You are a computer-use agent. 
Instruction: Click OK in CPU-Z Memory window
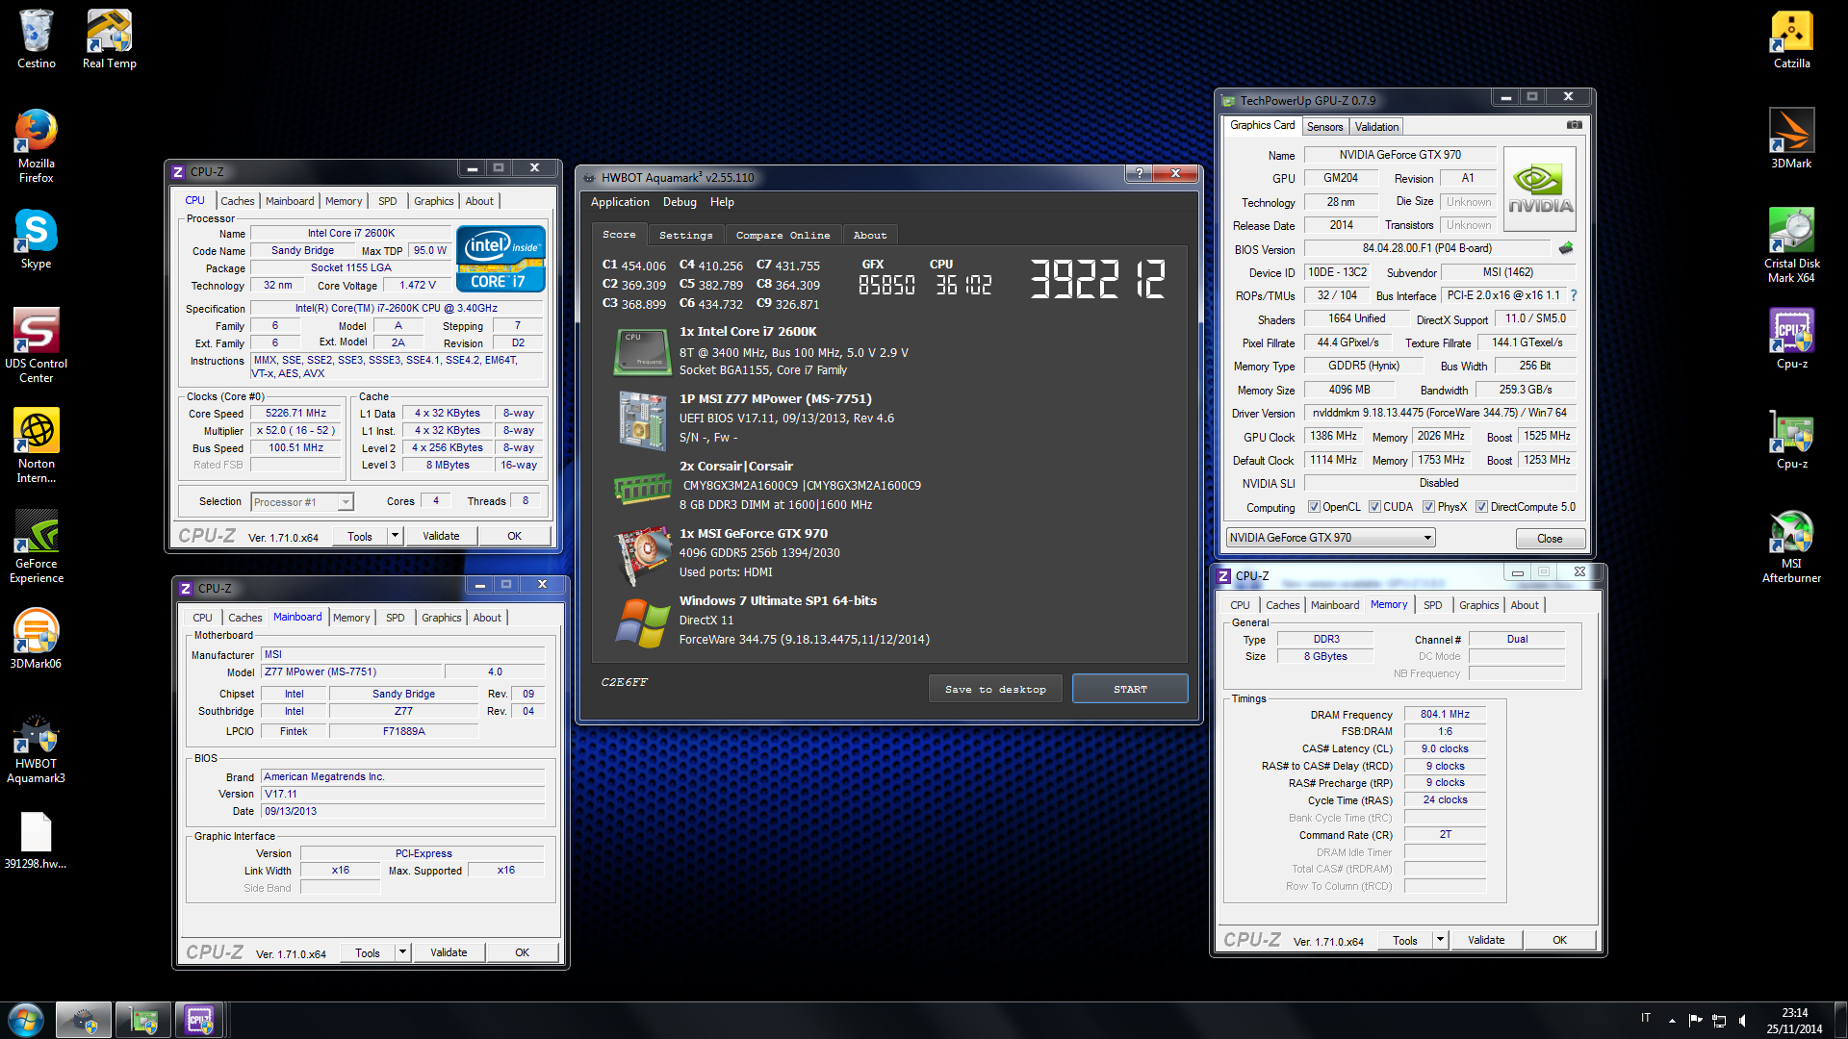point(1559,940)
